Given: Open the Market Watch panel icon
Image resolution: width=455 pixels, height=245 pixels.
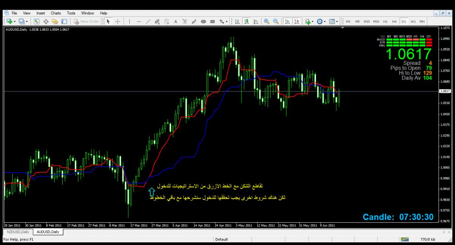Looking at the screenshot, I should (x=36, y=22).
